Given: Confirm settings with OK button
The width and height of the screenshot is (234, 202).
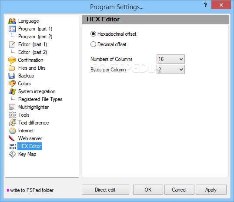Looking at the screenshot, I should pos(148,190).
